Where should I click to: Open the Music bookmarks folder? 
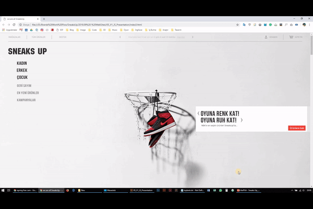113,30
